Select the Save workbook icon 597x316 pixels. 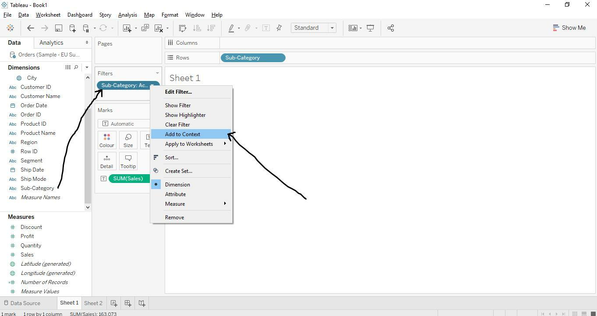click(x=58, y=28)
